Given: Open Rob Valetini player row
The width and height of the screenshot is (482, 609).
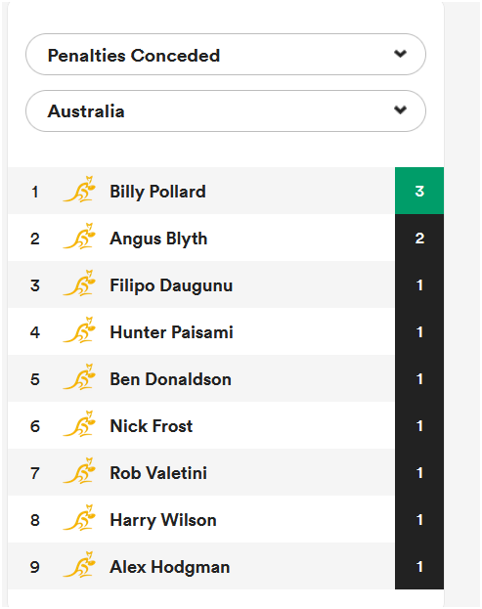Looking at the screenshot, I should (226, 473).
